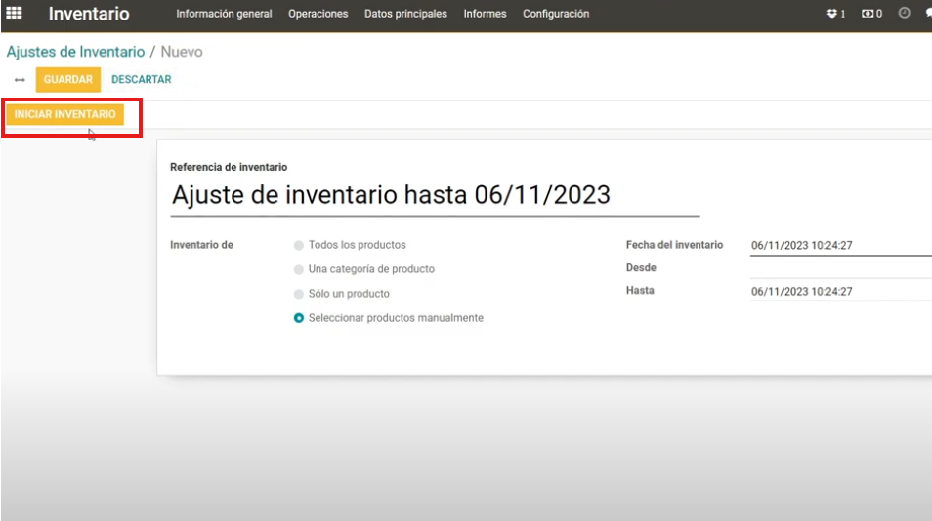Click the Nuevo breadcrumb text
Viewport: 932px width, 521px height.
[x=182, y=52]
